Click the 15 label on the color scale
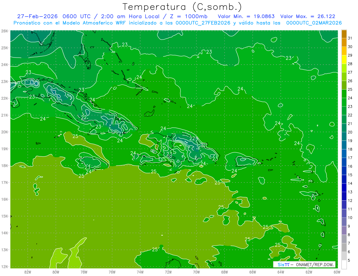This screenshot has height=276, width=358. [350, 175]
